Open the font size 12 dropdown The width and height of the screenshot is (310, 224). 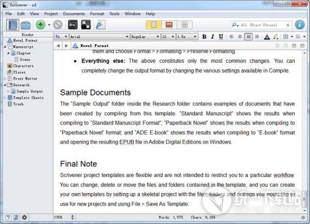point(168,37)
